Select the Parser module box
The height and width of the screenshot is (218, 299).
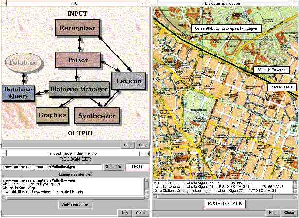coord(77,60)
